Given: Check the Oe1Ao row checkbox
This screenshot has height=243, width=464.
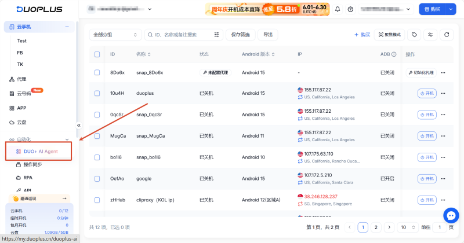Looking at the screenshot, I should point(97,179).
